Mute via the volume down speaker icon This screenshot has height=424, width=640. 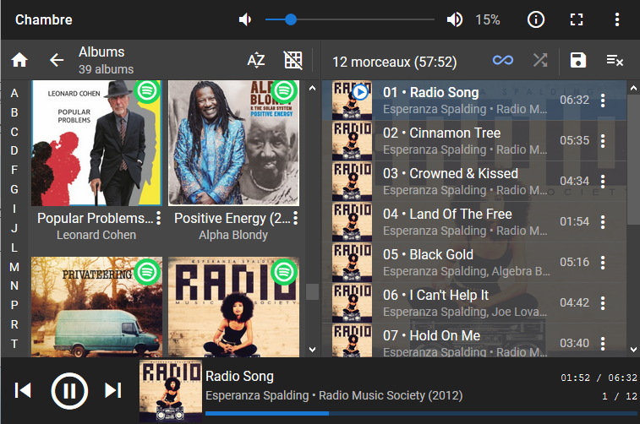pos(245,19)
